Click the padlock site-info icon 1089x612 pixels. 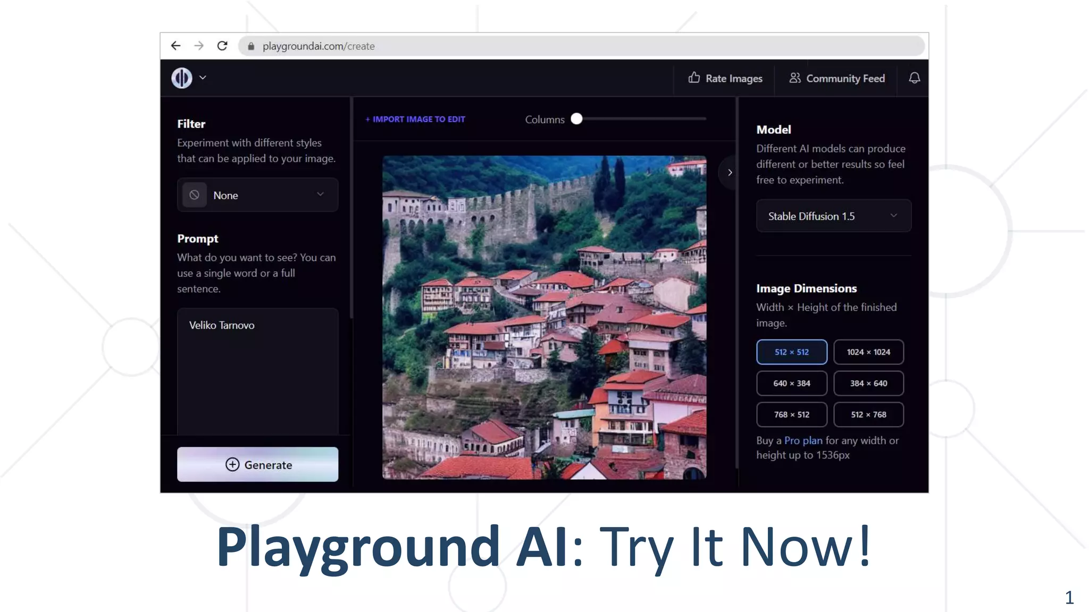tap(251, 46)
